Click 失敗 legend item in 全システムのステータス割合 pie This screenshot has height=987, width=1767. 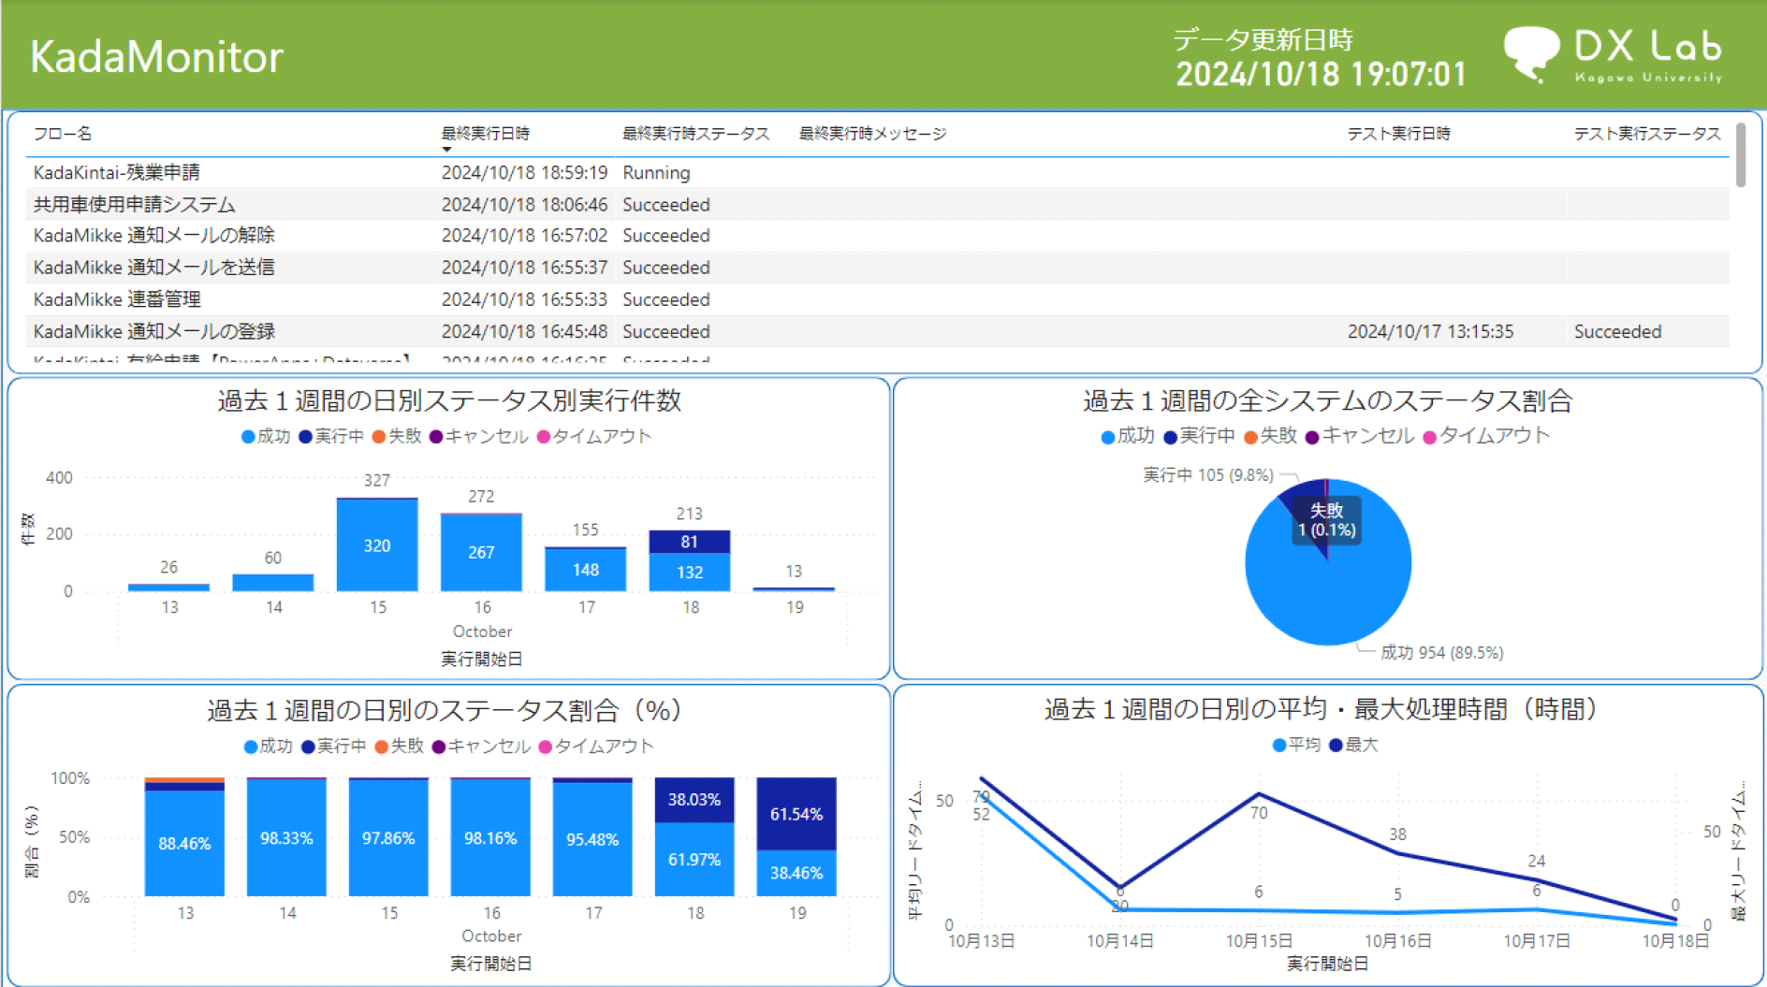pyautogui.click(x=1270, y=436)
